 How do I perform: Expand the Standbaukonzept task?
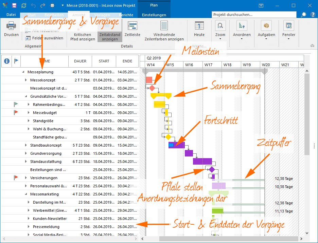click(26, 145)
